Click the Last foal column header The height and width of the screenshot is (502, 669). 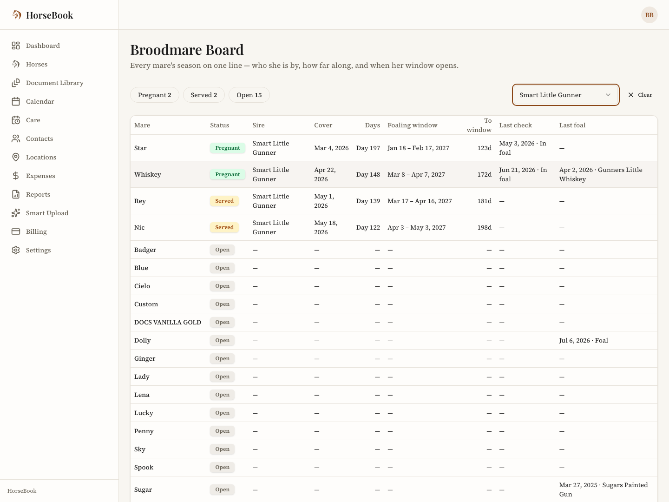coord(572,125)
